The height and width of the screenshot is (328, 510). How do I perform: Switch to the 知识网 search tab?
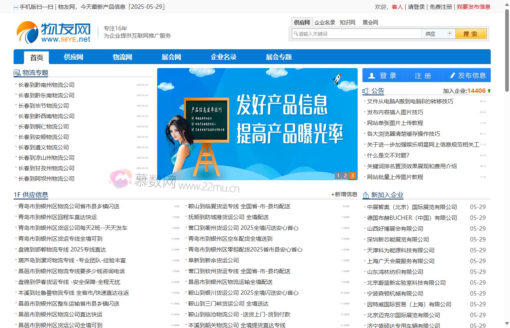coord(347,22)
